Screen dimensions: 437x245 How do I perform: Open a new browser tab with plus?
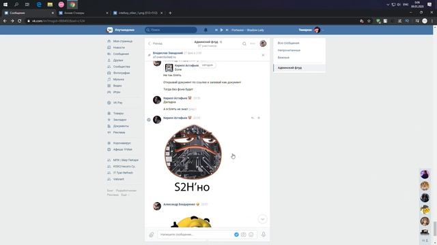coord(170,13)
